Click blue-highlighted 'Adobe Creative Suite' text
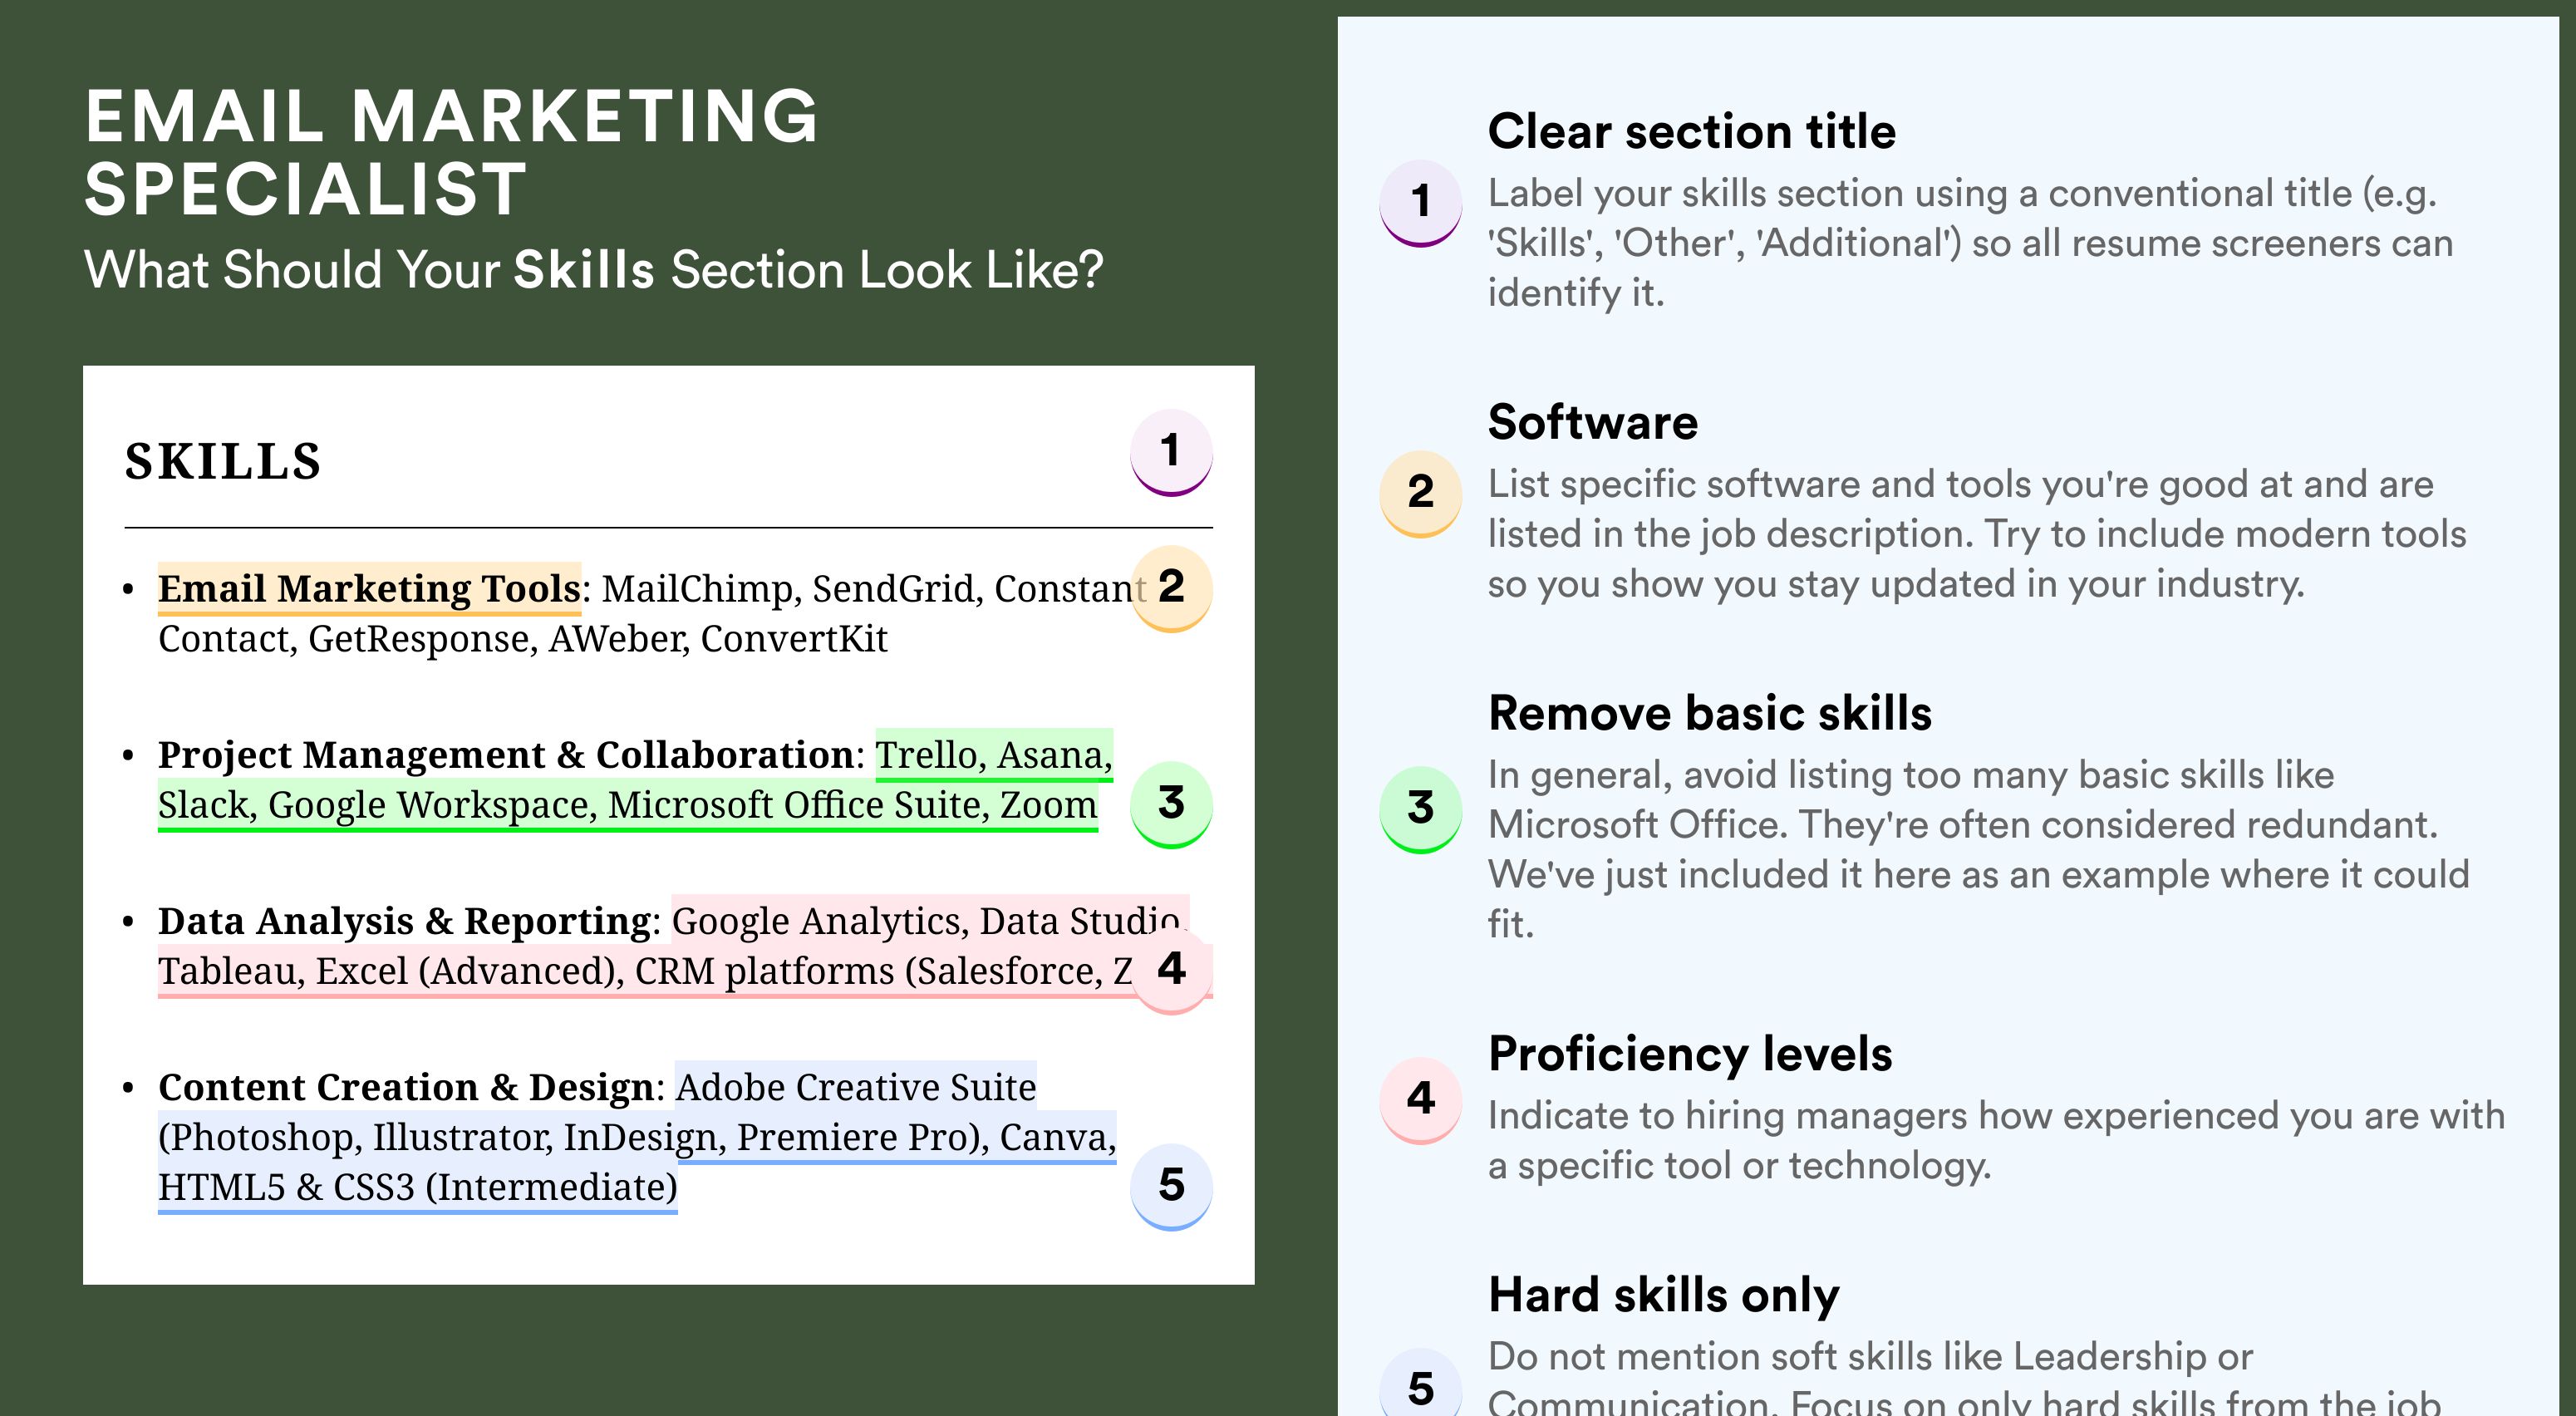The height and width of the screenshot is (1416, 2576). point(856,1087)
